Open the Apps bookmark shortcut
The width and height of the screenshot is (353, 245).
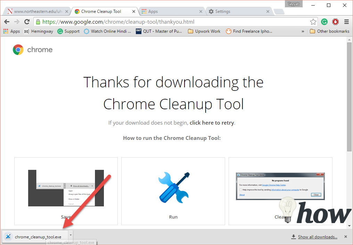pyautogui.click(x=12, y=31)
